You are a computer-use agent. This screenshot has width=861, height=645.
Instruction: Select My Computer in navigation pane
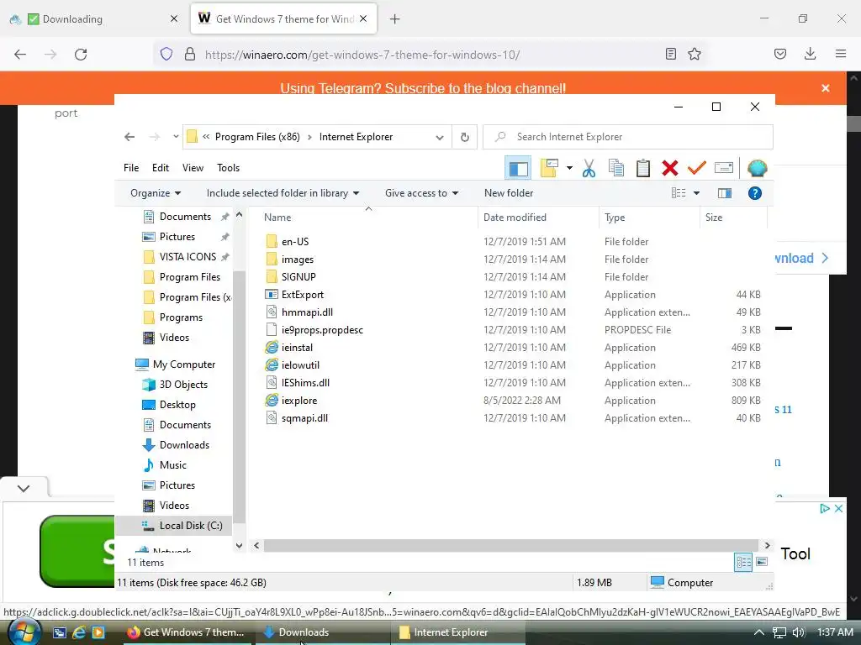pos(184,364)
